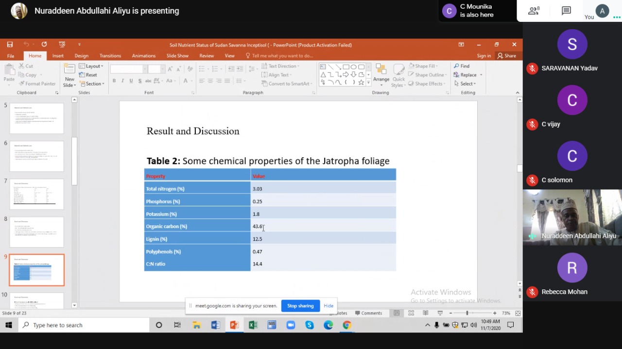
Task: Switch to the Insert tab
Action: [x=58, y=56]
